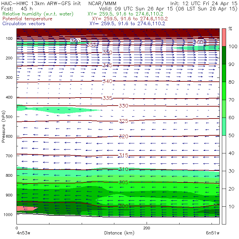
Task: Click the "330" potential temperature contour label
Action: point(123,106)
